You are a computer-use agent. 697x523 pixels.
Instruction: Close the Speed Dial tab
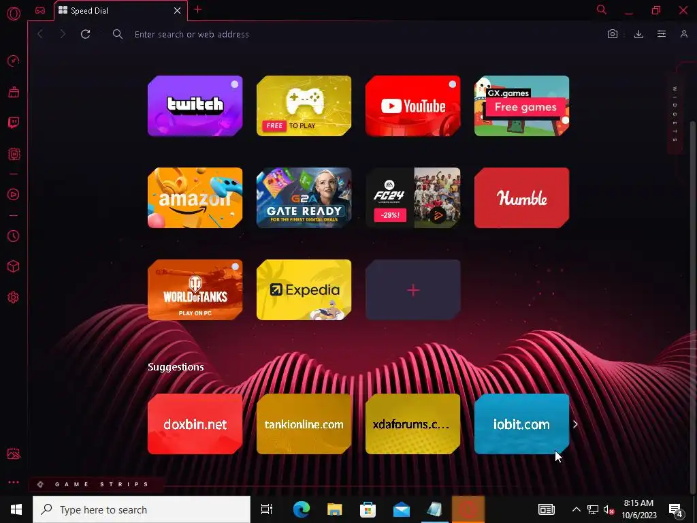[178, 11]
